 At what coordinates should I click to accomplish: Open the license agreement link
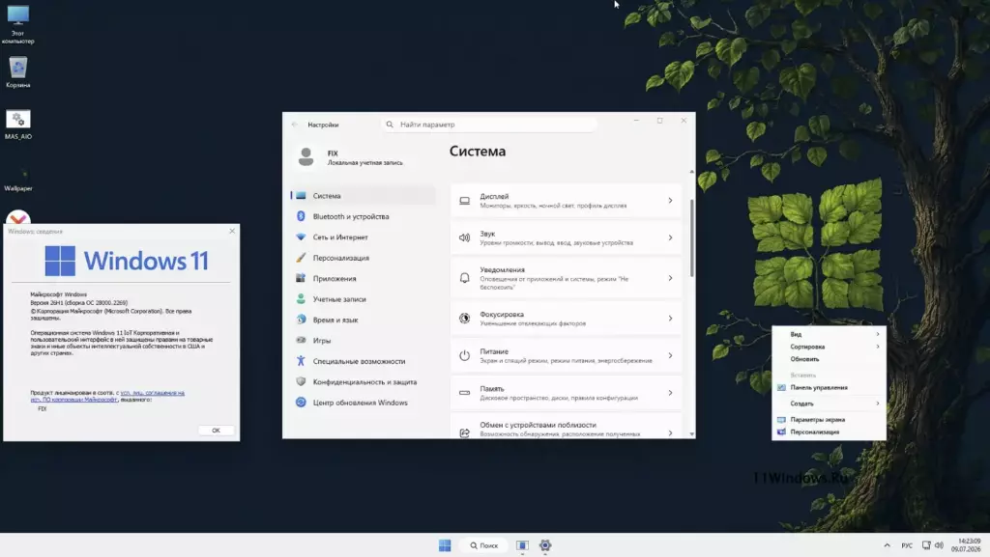tap(107, 396)
